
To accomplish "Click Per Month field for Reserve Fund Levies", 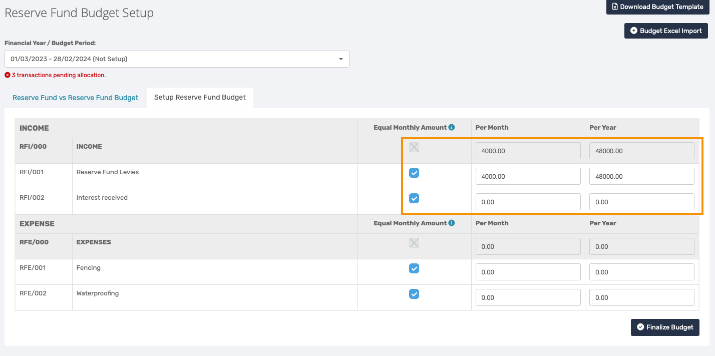I will click(x=528, y=176).
